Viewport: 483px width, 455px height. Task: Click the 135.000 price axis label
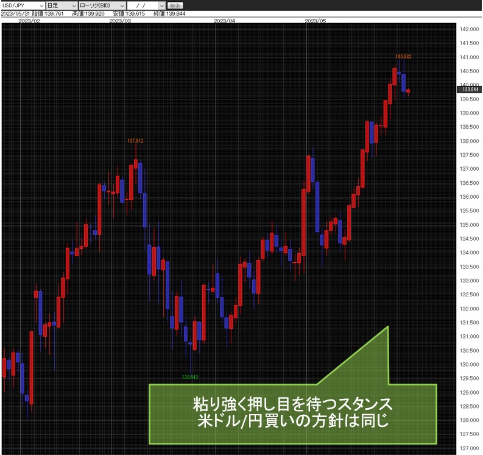pos(469,225)
